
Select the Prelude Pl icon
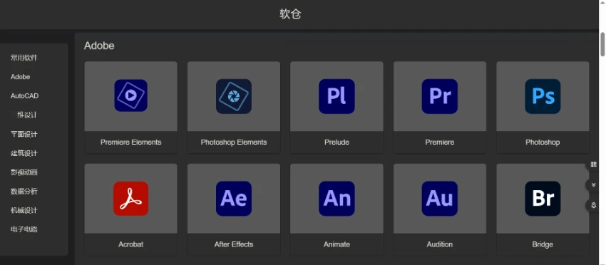click(337, 96)
